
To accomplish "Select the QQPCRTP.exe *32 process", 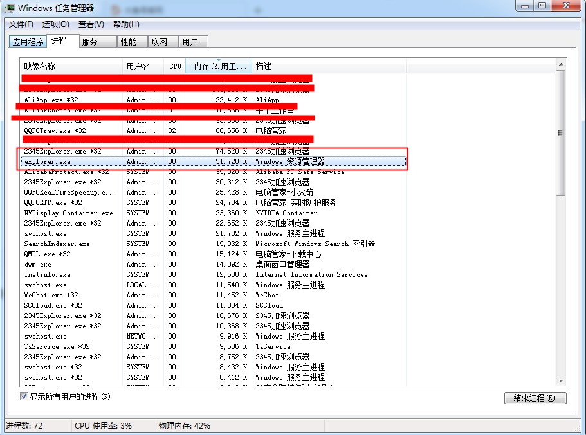I will pos(213,203).
